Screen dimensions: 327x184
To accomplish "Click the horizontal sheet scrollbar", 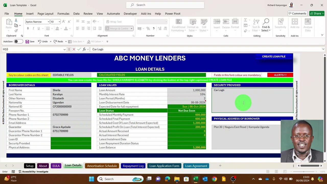I will click(310, 166).
